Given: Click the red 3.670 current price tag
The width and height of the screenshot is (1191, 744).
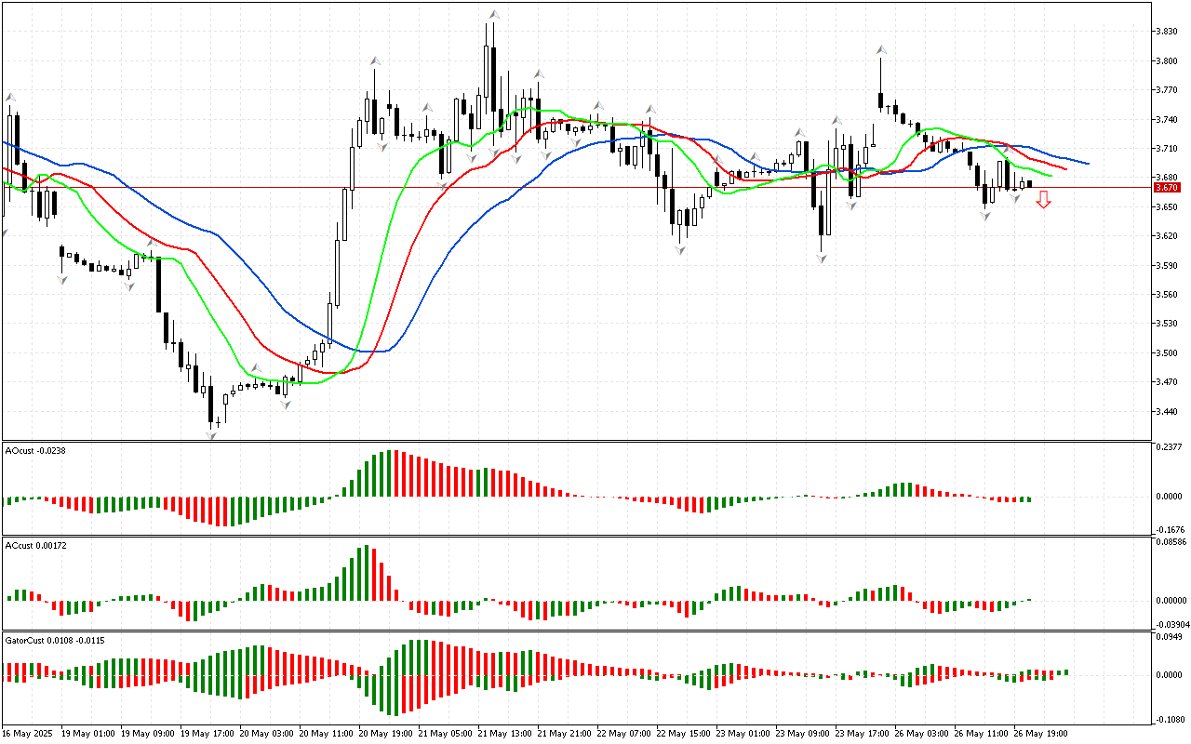Looking at the screenshot, I should click(1166, 187).
